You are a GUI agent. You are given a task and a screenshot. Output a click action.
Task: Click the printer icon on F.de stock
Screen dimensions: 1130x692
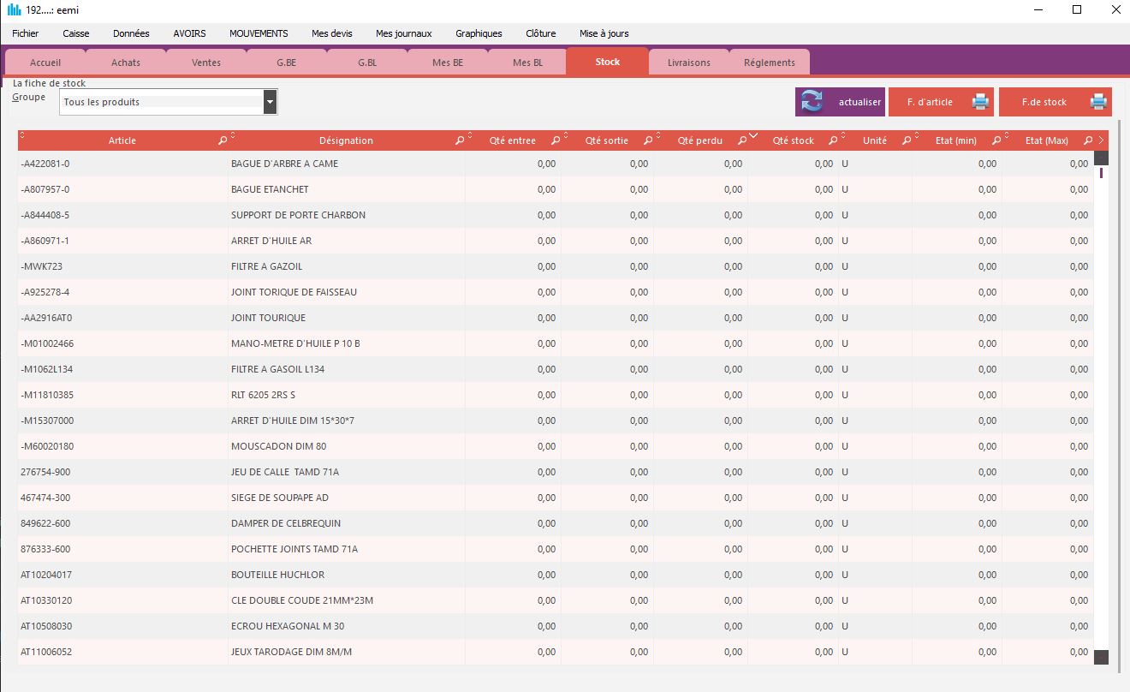coord(1097,101)
